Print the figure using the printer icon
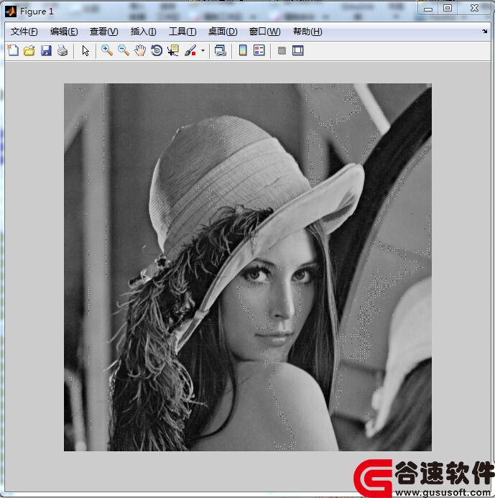 tap(63, 50)
